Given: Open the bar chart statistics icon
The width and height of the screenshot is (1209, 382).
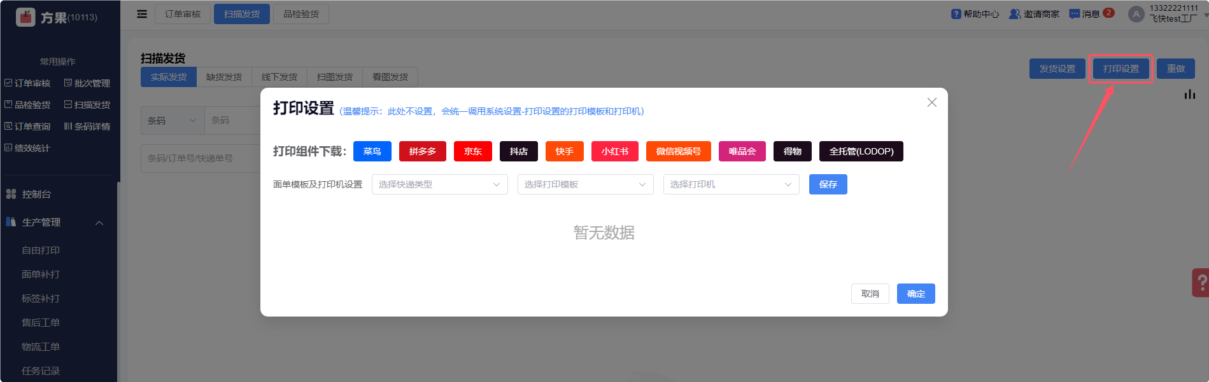Looking at the screenshot, I should point(1189,94).
